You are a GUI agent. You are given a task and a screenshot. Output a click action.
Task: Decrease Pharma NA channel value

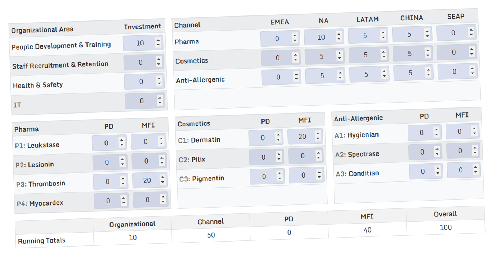[x=339, y=38]
